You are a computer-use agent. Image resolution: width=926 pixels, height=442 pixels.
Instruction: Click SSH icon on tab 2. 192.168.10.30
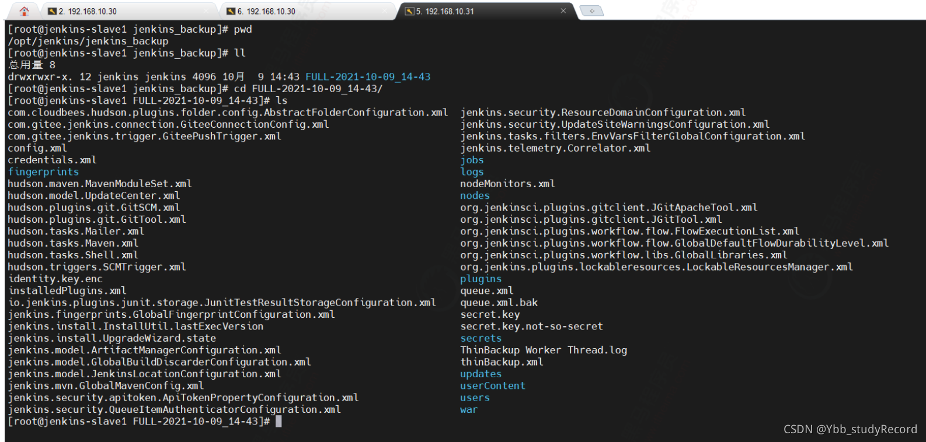[x=53, y=11]
